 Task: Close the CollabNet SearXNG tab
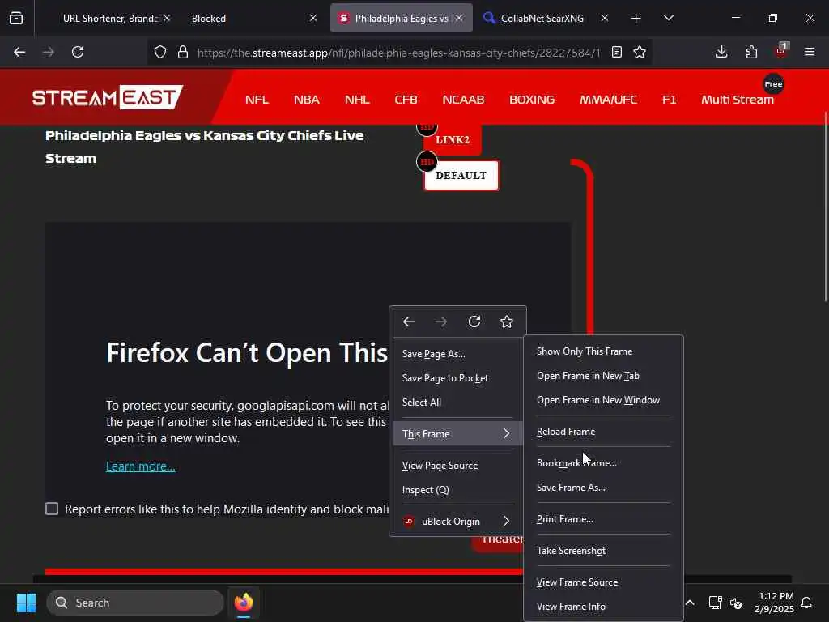605,18
